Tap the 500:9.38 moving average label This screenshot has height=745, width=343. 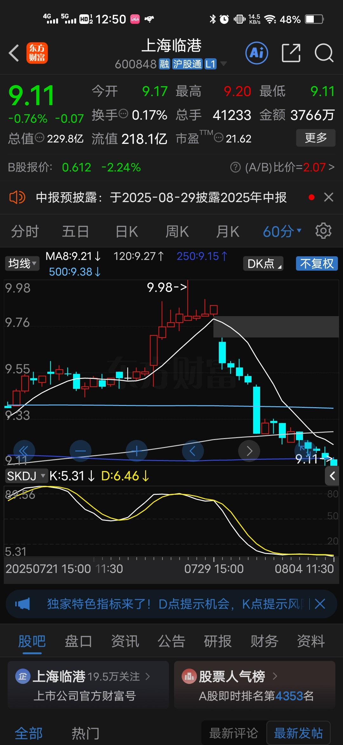75,272
